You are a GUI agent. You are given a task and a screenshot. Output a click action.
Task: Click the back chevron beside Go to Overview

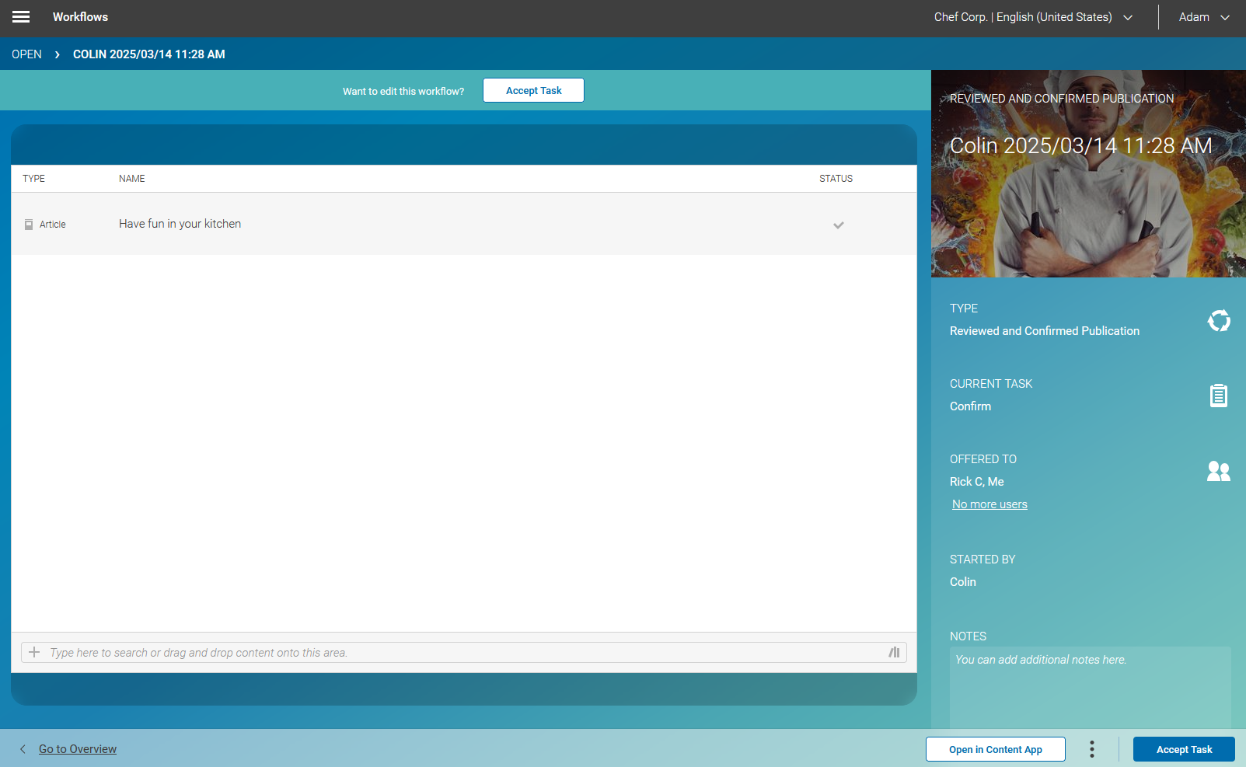pos(23,748)
